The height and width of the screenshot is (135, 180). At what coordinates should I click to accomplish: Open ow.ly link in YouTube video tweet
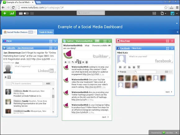click(93, 87)
